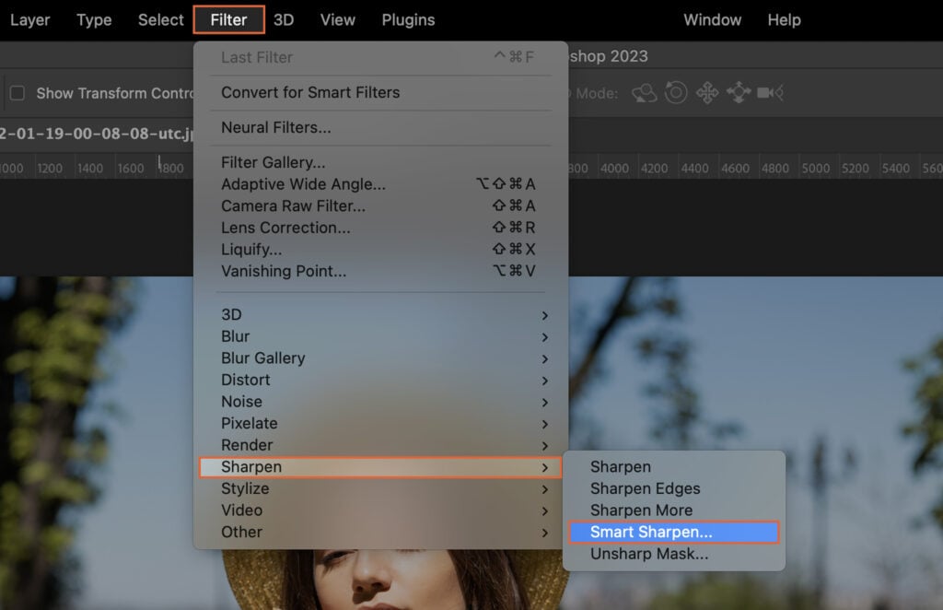Select the slide 3D mode icon
Screen dimensions: 943x610
point(739,92)
